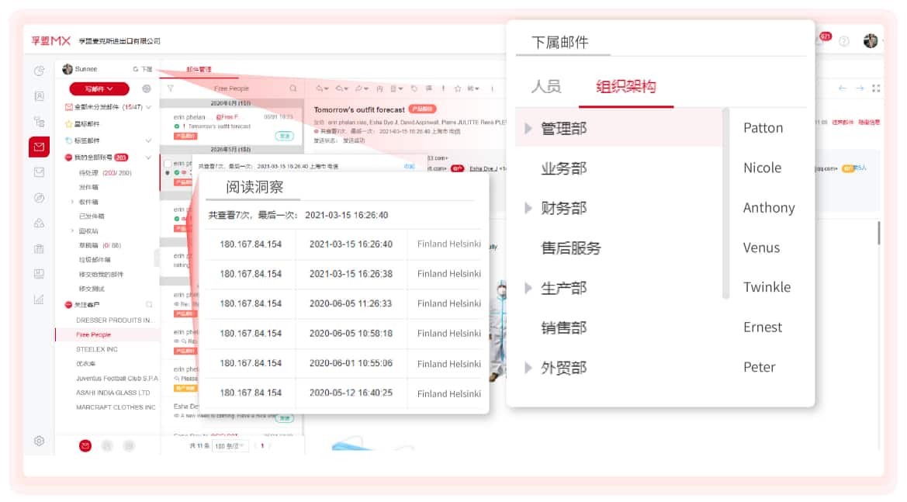Open Free People customer folder
The image size is (907, 502).
tap(94, 335)
